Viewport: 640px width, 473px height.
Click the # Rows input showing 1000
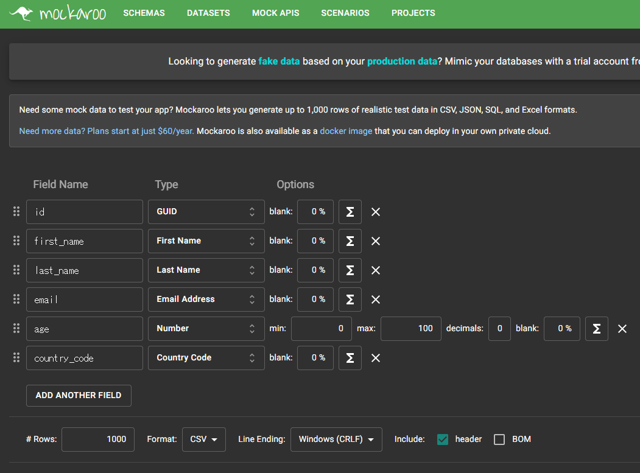tap(98, 440)
